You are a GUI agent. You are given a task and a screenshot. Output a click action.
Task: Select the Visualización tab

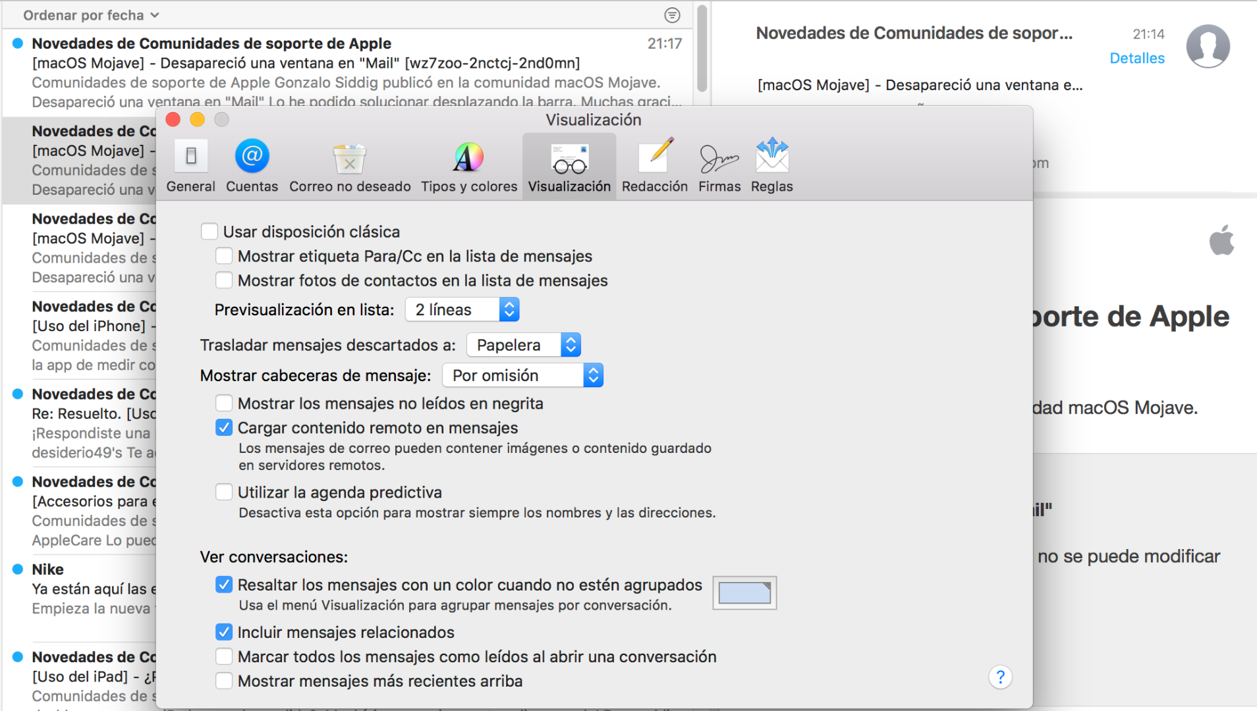tap(569, 166)
